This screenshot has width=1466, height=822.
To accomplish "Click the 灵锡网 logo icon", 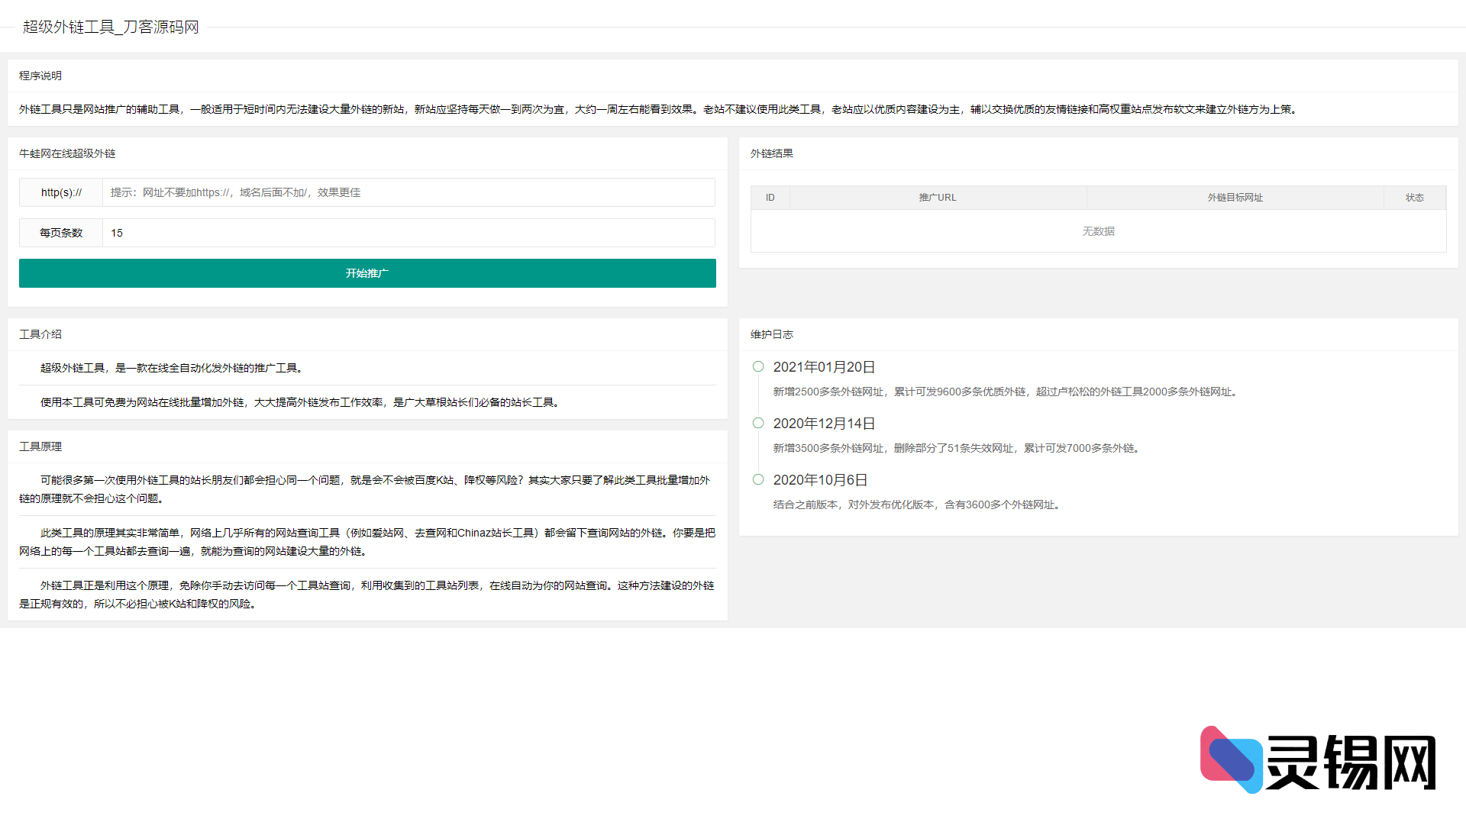I will tap(1231, 759).
